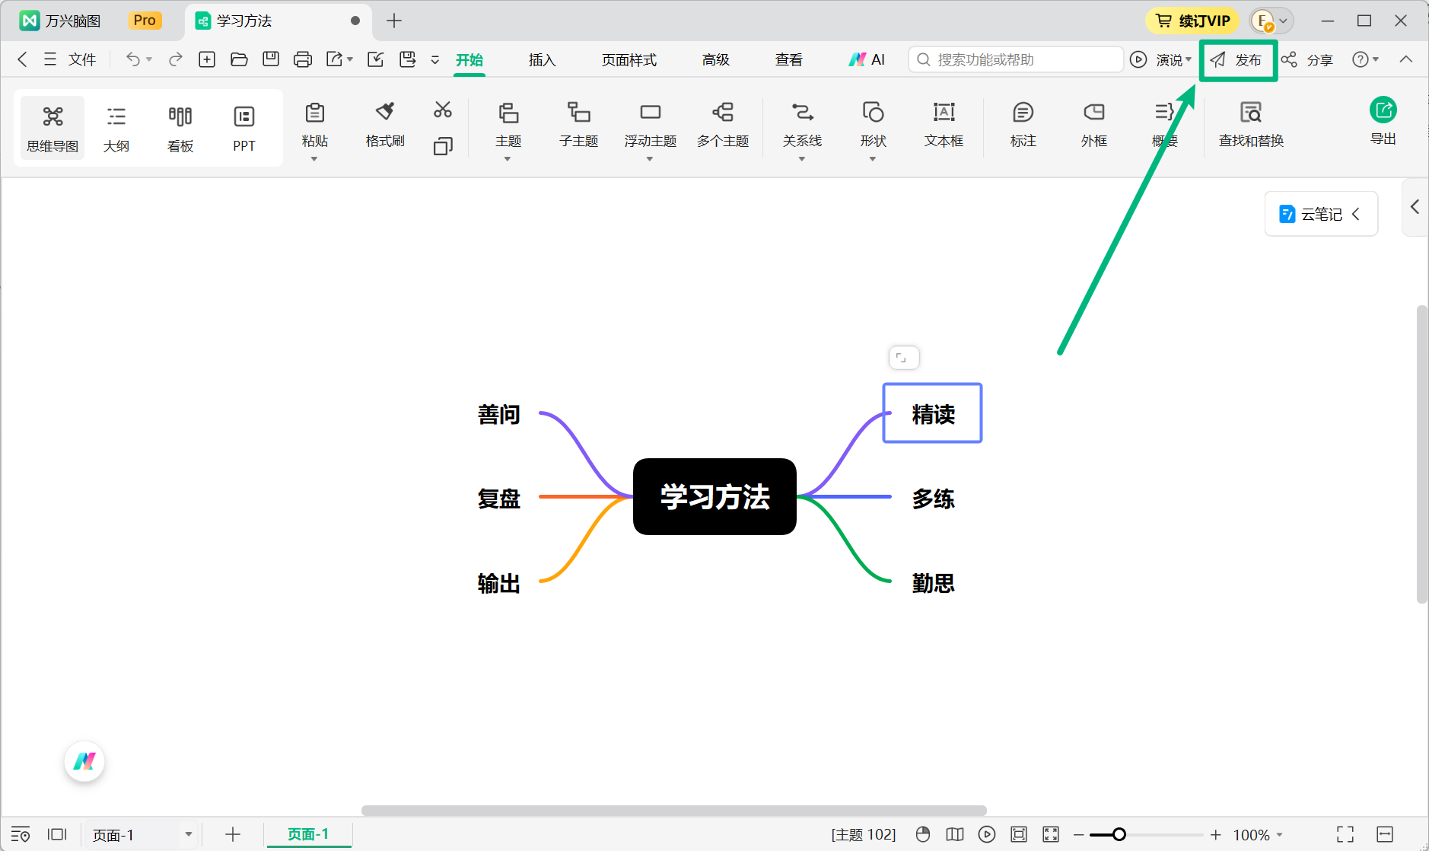This screenshot has width=1429, height=851.
Task: Expand the Topic (主题) dropdown arrow
Action: click(x=508, y=159)
